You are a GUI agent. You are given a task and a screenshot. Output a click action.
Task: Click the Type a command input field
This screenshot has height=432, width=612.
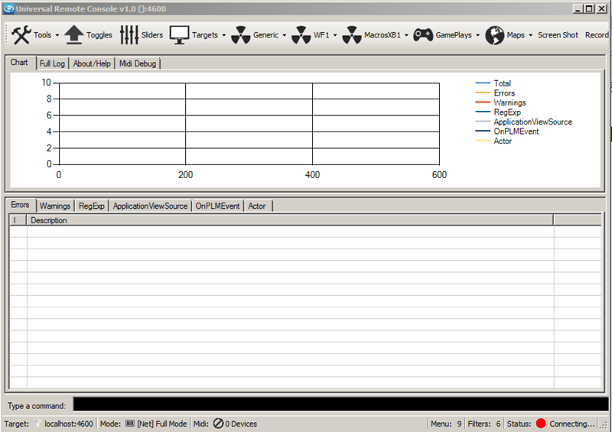tap(340, 404)
